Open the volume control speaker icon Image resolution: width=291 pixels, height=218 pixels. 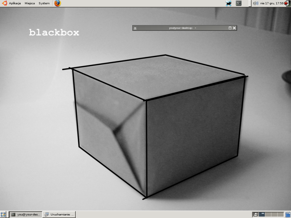point(256,3)
